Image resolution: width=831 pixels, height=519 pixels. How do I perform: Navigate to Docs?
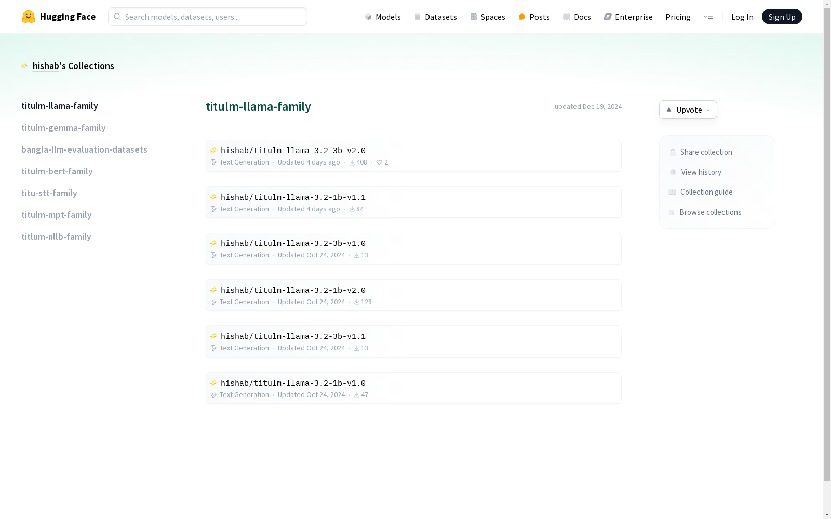tap(577, 17)
